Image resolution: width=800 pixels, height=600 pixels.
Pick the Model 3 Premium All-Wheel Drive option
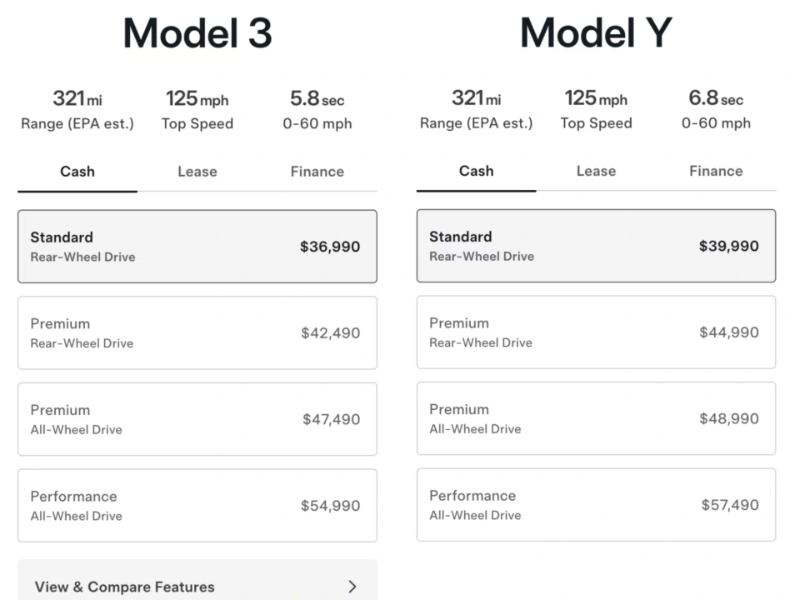197,419
